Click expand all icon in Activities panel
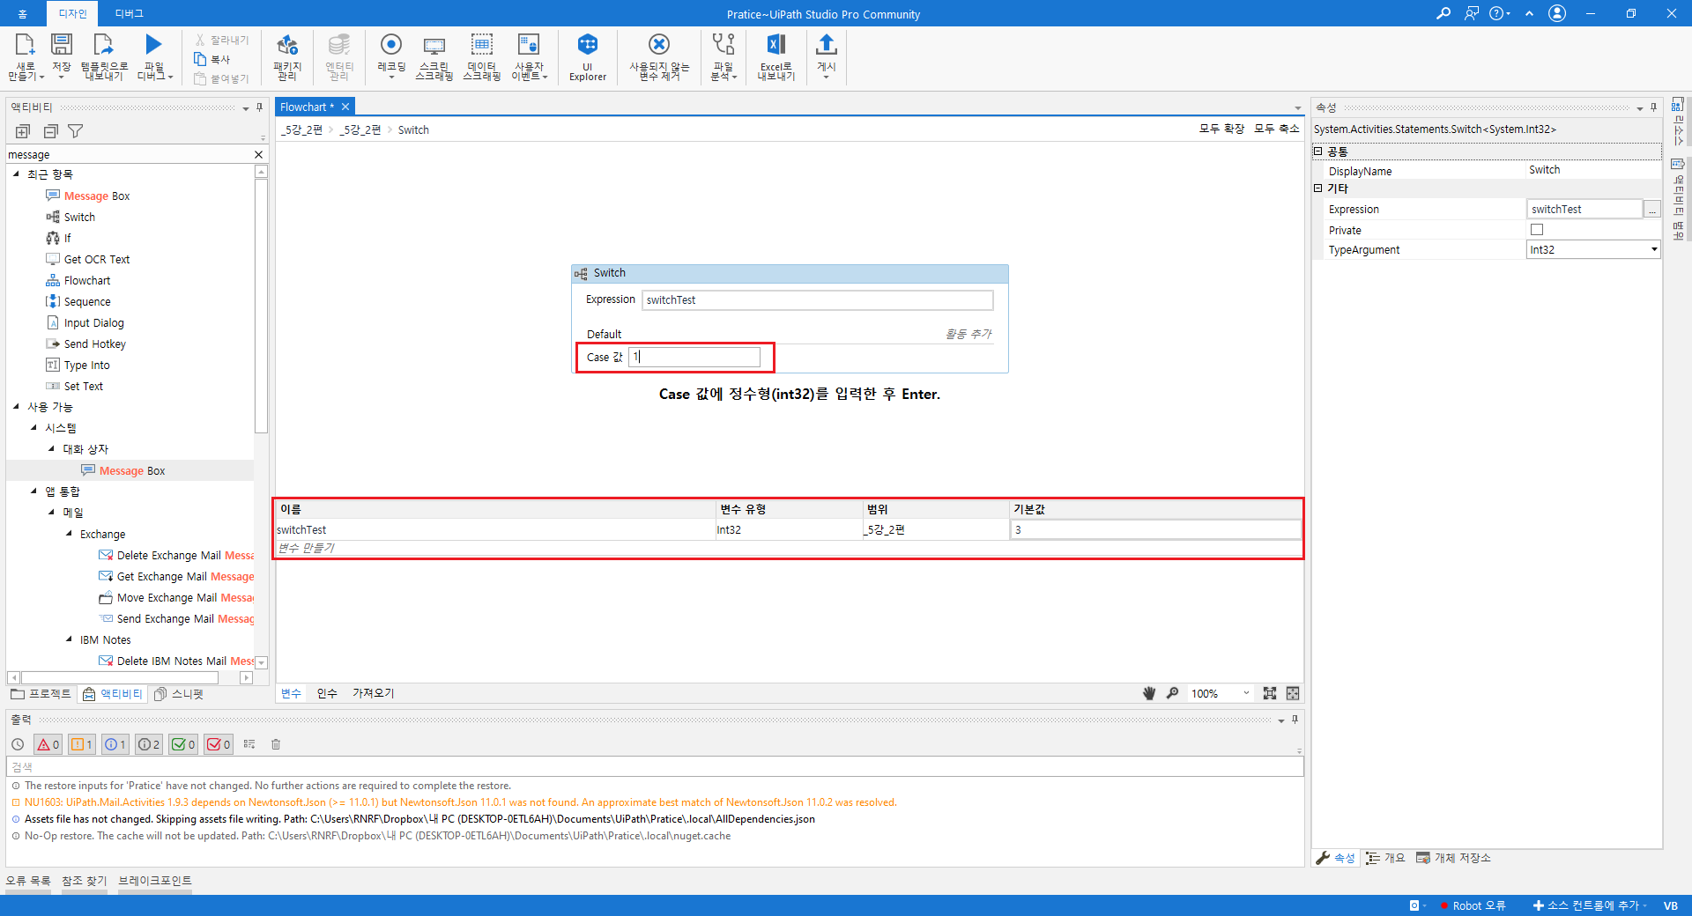Screen dimensions: 1692x916 point(23,131)
